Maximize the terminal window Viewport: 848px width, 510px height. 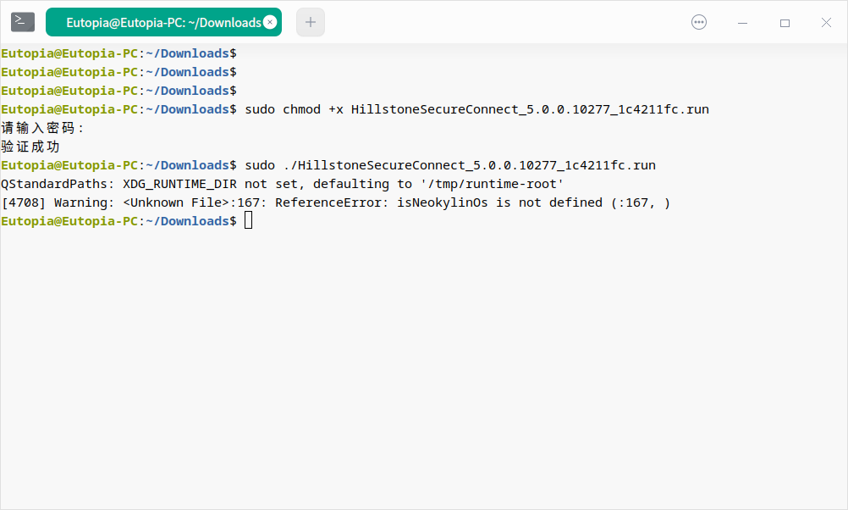click(x=785, y=23)
